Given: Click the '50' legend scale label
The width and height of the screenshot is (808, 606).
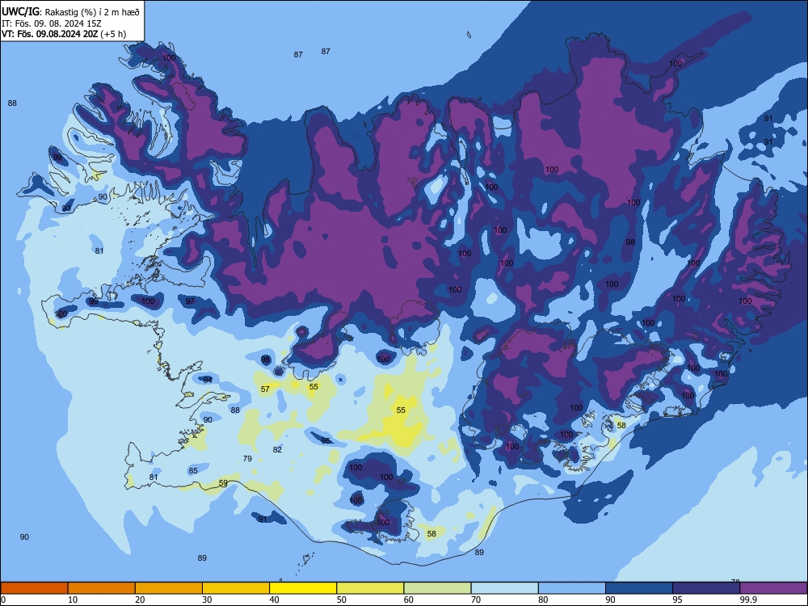Looking at the screenshot, I should (x=341, y=600).
